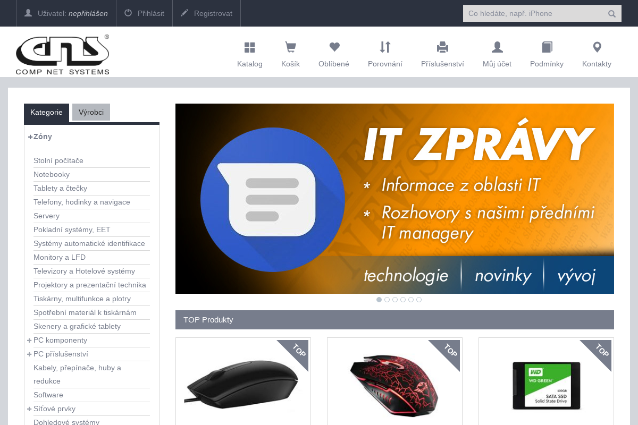This screenshot has height=425, width=638.
Task: Click the Přihlásit login link
Action: tap(144, 13)
